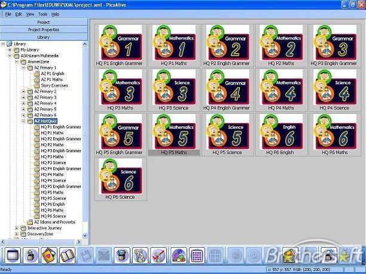The height and width of the screenshot is (274, 366).
Task: Click the red checkmark wand icon
Action: pos(158,255)
